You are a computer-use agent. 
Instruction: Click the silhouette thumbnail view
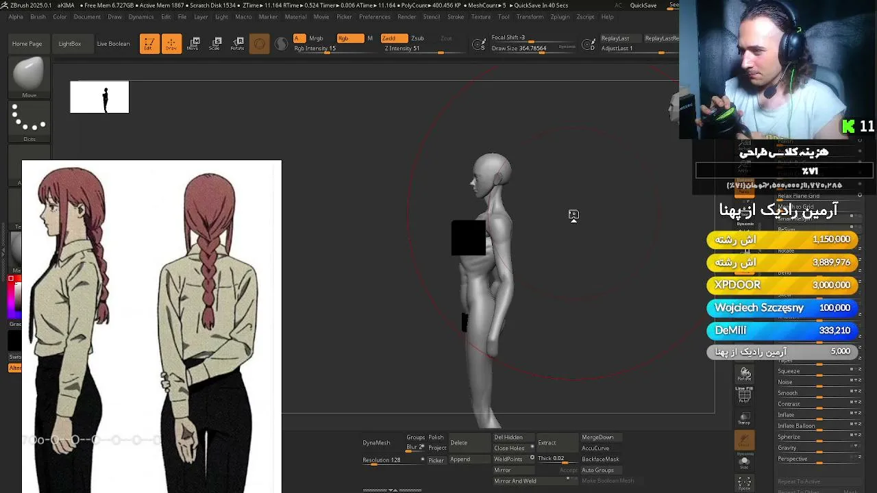coord(99,97)
